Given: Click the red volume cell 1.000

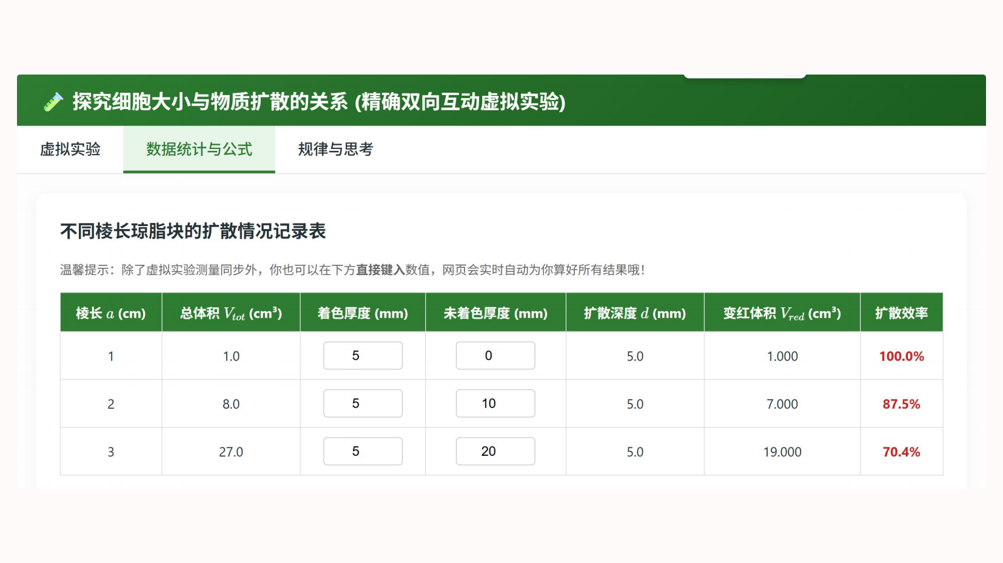Looking at the screenshot, I should 782,356.
